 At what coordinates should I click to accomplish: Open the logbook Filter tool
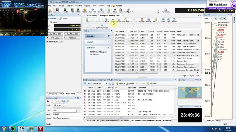tap(163, 21)
